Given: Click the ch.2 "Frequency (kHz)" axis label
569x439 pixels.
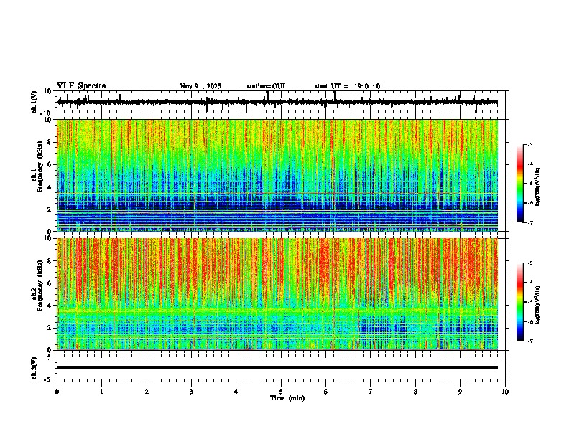Looking at the screenshot, I should (40, 285).
